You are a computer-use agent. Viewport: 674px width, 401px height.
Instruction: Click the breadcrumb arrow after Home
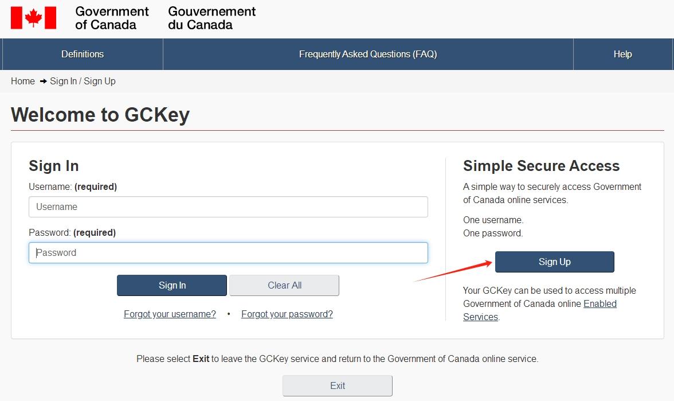tap(43, 81)
